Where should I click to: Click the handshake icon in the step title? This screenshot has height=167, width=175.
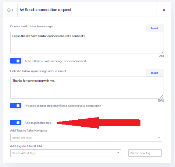(22, 10)
